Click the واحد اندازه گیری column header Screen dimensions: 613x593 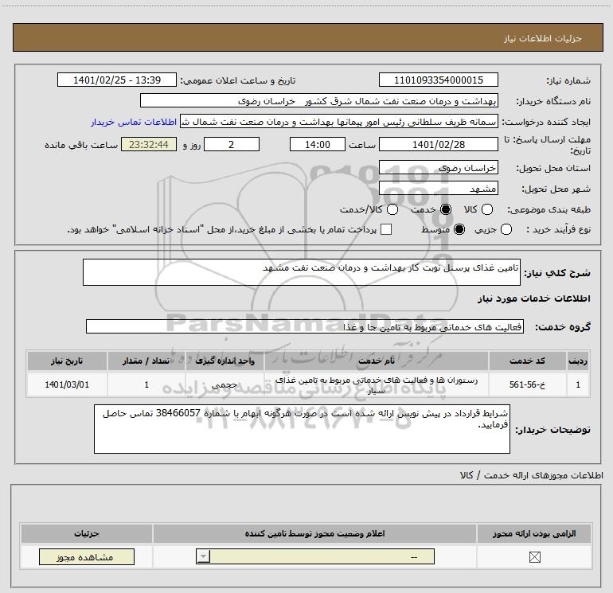pos(225,361)
